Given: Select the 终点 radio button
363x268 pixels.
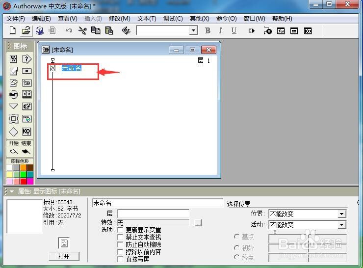Looking at the screenshot, I should [x=236, y=257].
